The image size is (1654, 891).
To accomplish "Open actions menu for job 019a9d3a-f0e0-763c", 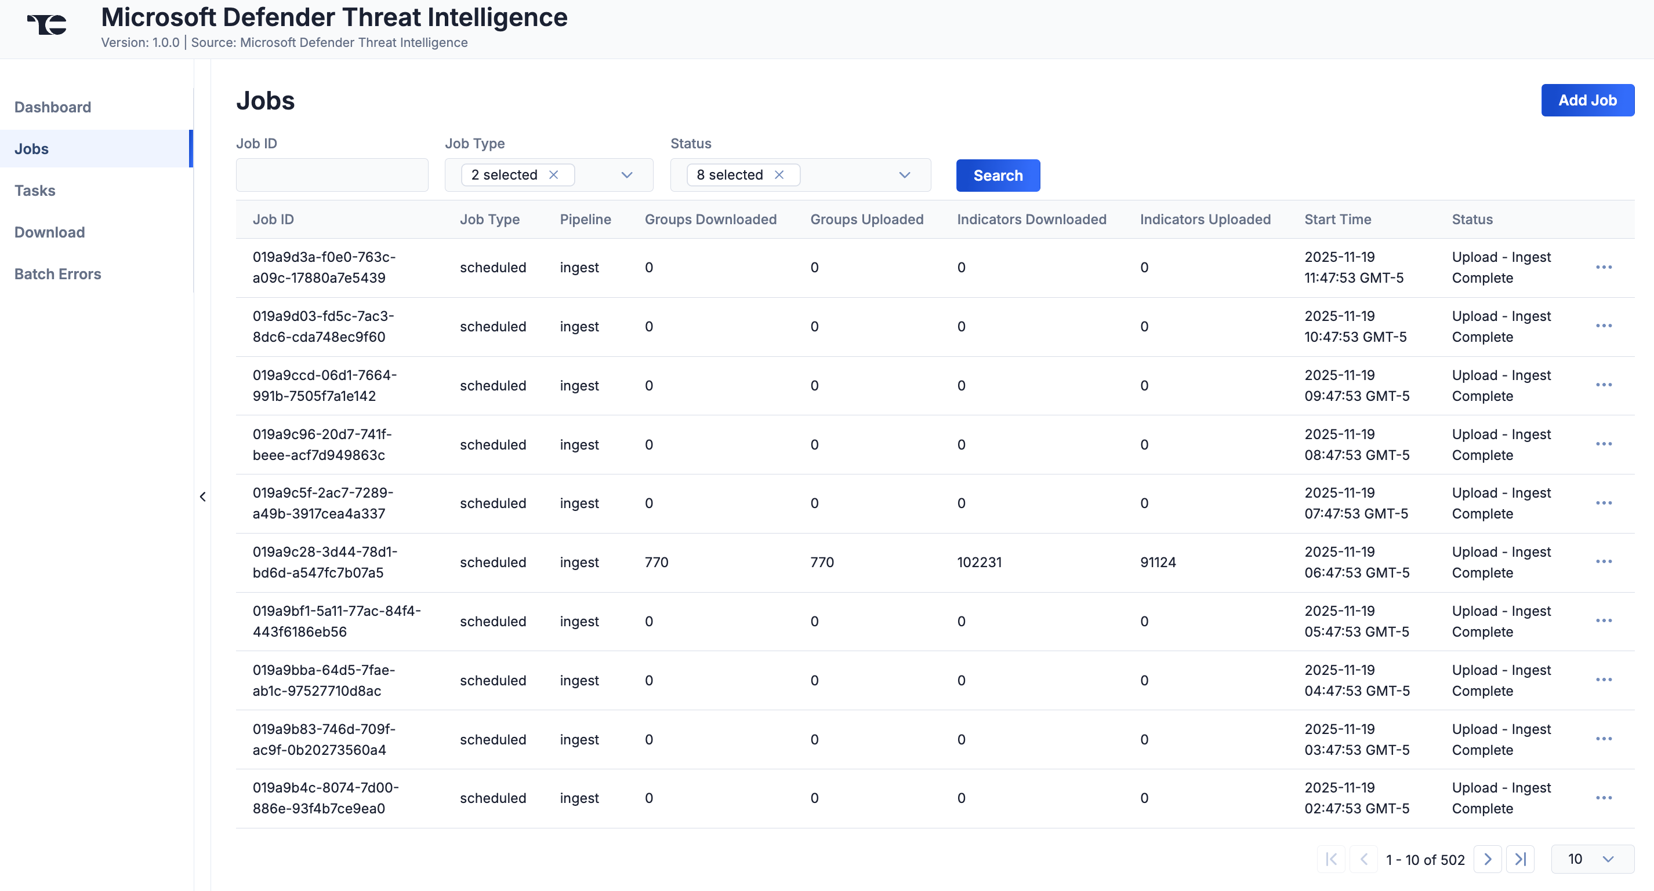I will tap(1604, 267).
